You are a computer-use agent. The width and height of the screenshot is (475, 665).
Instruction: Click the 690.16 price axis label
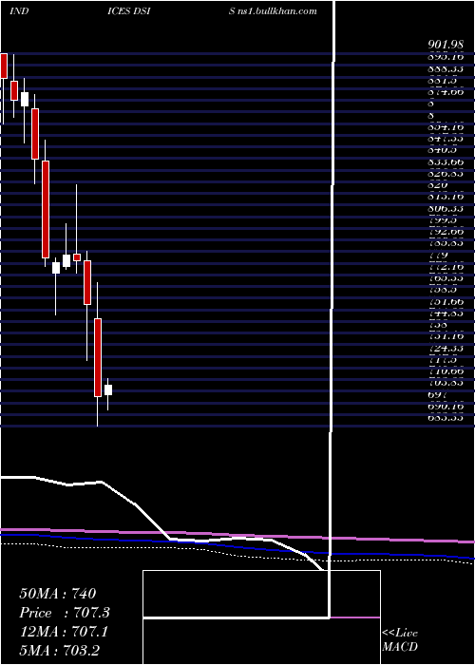[445, 407]
